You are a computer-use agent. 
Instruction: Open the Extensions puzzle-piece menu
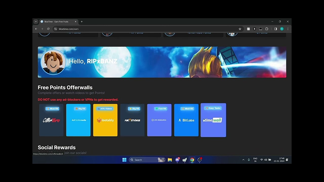point(267,29)
